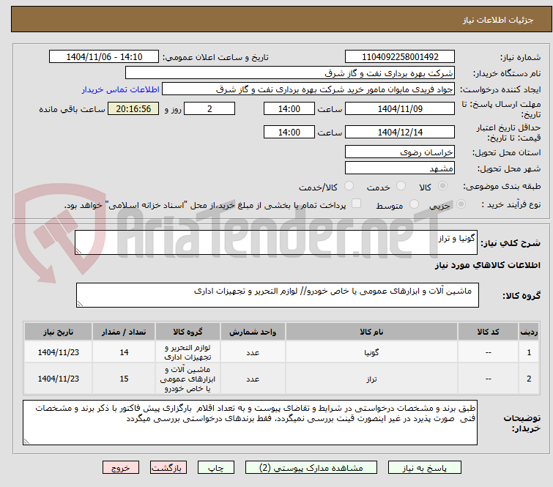
Task: Select the کالا/خدمت radio button
Action: [x=349, y=185]
